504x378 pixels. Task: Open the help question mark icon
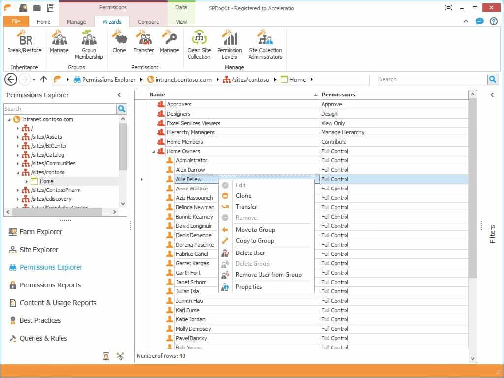coord(494,22)
